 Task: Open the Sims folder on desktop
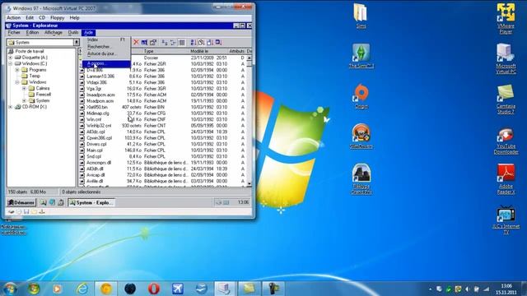[361, 16]
